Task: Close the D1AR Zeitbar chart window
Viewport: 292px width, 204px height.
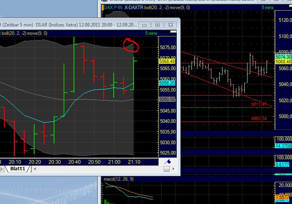Action: 170,25
